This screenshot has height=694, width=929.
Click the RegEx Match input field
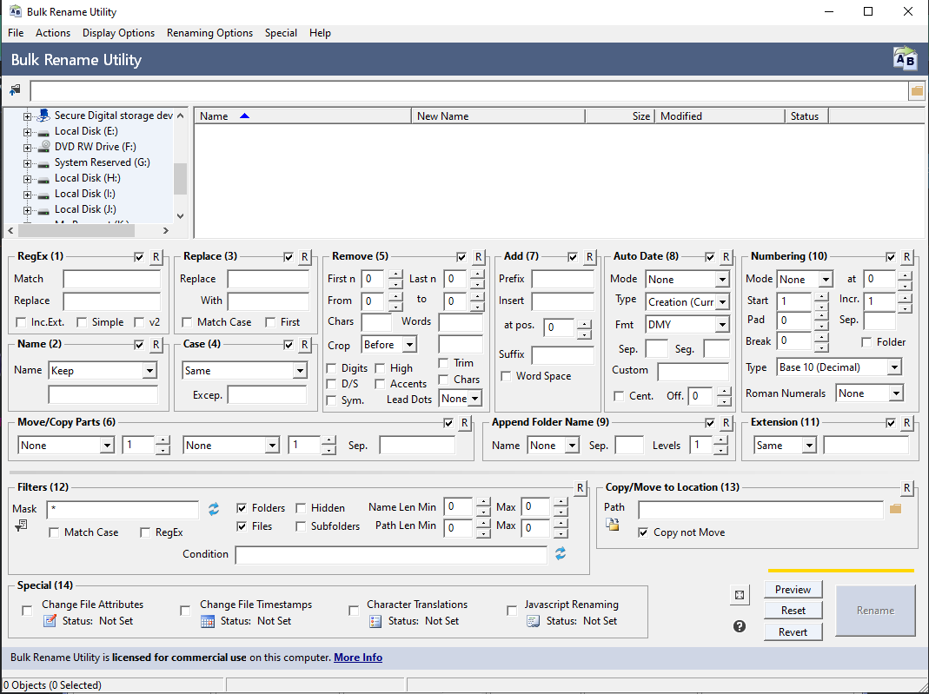[112, 279]
